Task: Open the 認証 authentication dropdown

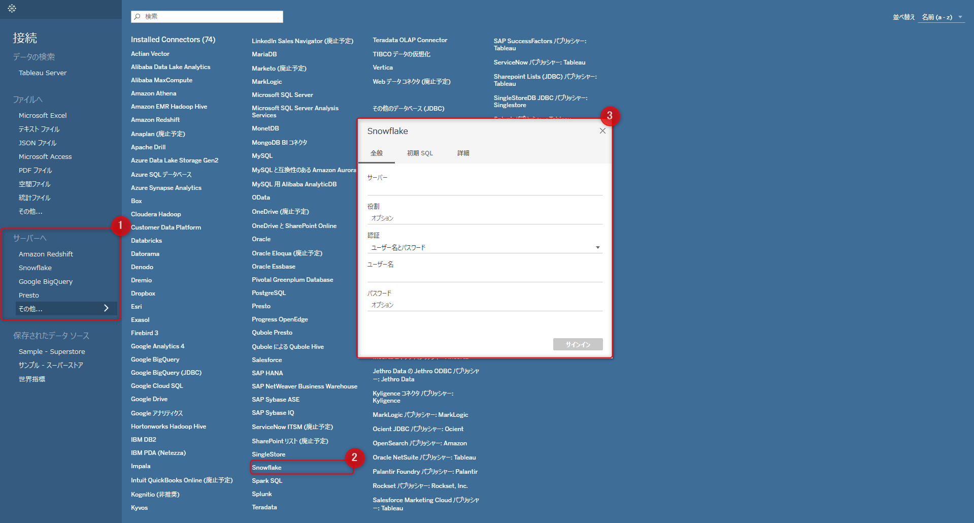Action: [x=484, y=247]
